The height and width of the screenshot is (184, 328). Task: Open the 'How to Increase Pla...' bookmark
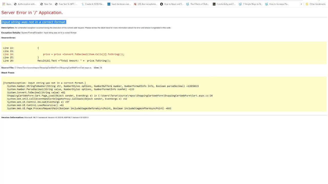277,4
